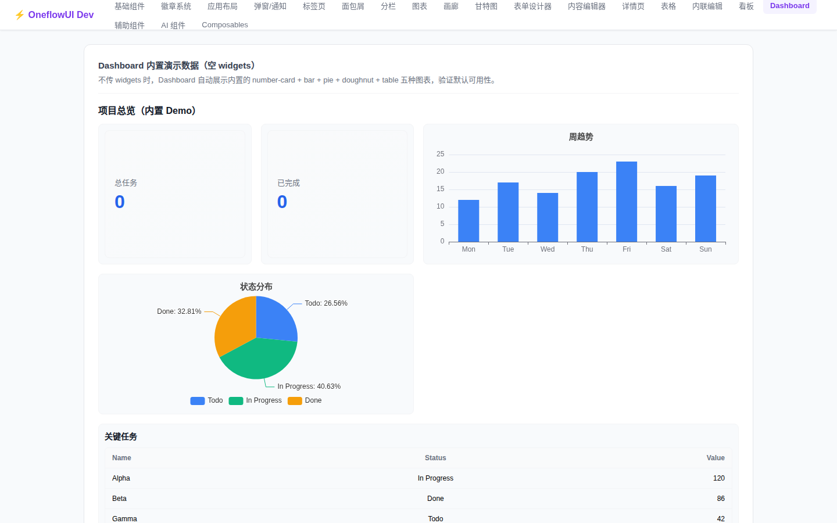Toggle the orange Done legend swatch
The width and height of the screenshot is (837, 523).
coord(295,401)
